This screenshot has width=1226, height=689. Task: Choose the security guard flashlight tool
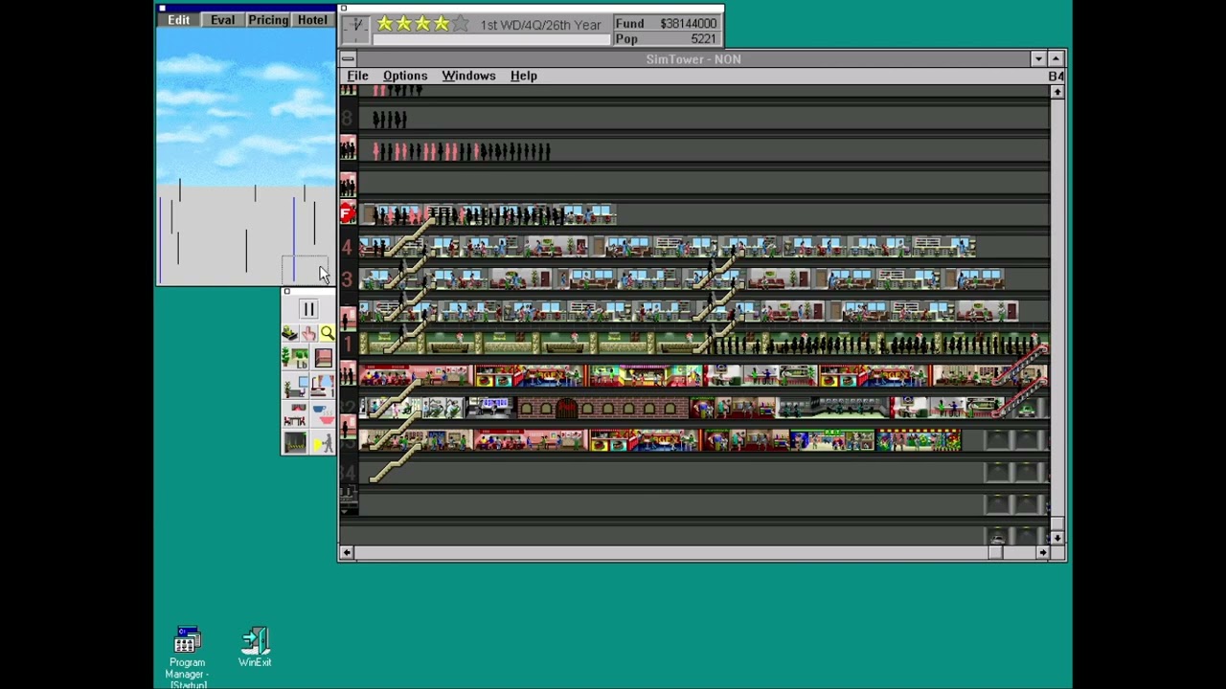pyautogui.click(x=323, y=442)
